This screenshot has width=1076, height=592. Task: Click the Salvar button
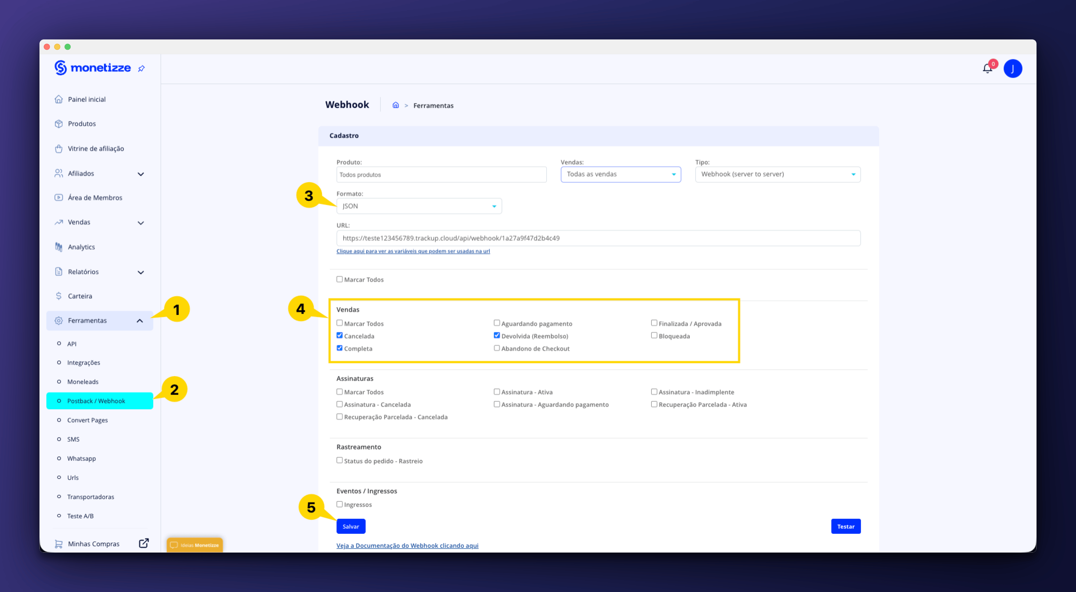pyautogui.click(x=351, y=526)
